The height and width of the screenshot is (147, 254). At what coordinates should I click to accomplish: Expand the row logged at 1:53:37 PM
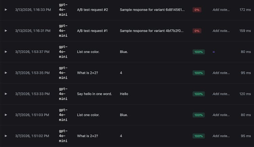point(6,52)
